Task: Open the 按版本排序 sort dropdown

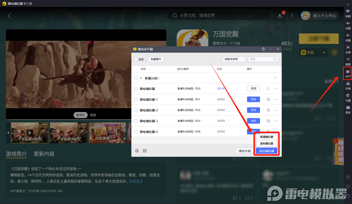Action: (234, 59)
